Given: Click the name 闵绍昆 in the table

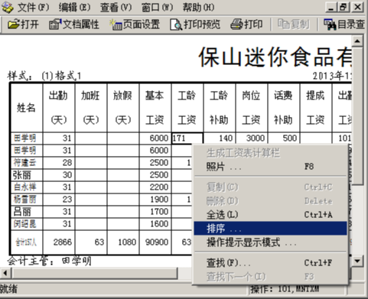Looking at the screenshot, I should click(24, 224).
